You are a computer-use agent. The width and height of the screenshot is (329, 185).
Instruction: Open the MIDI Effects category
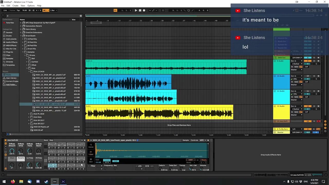[x=11, y=45]
